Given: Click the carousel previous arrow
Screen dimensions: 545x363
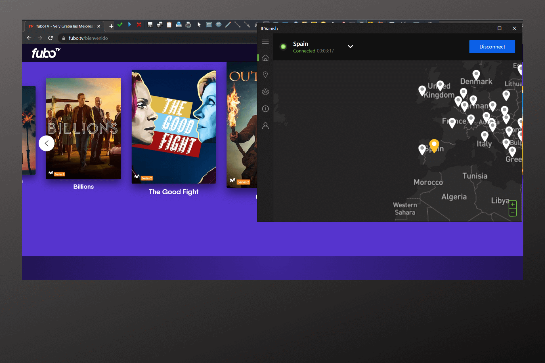Looking at the screenshot, I should [47, 143].
